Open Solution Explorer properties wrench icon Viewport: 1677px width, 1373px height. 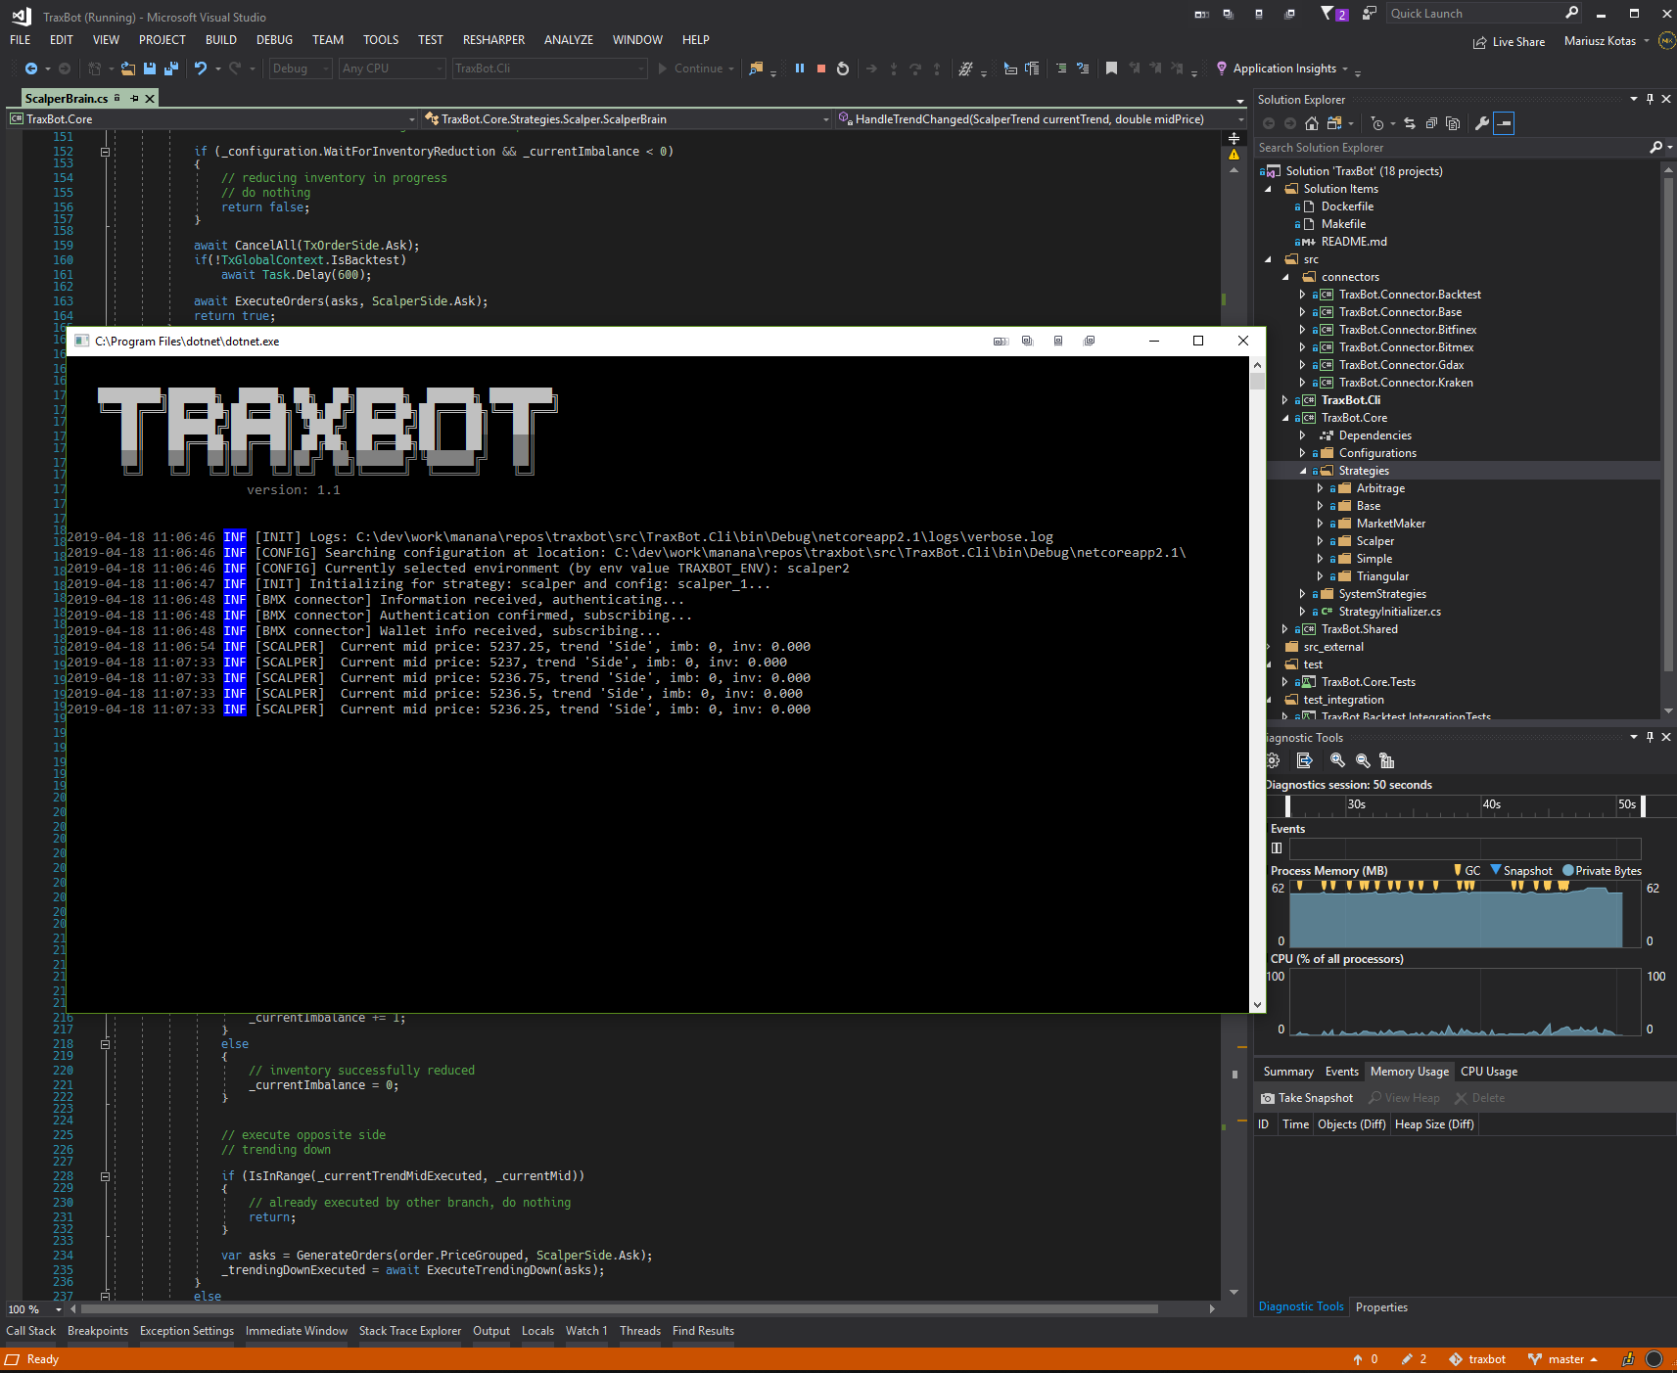click(x=1482, y=123)
